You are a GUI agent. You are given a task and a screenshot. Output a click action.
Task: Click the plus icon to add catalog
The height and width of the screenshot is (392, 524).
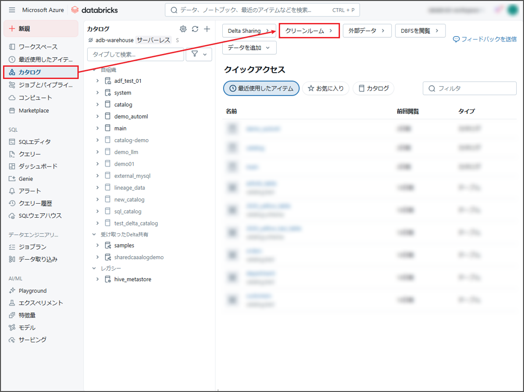point(207,29)
